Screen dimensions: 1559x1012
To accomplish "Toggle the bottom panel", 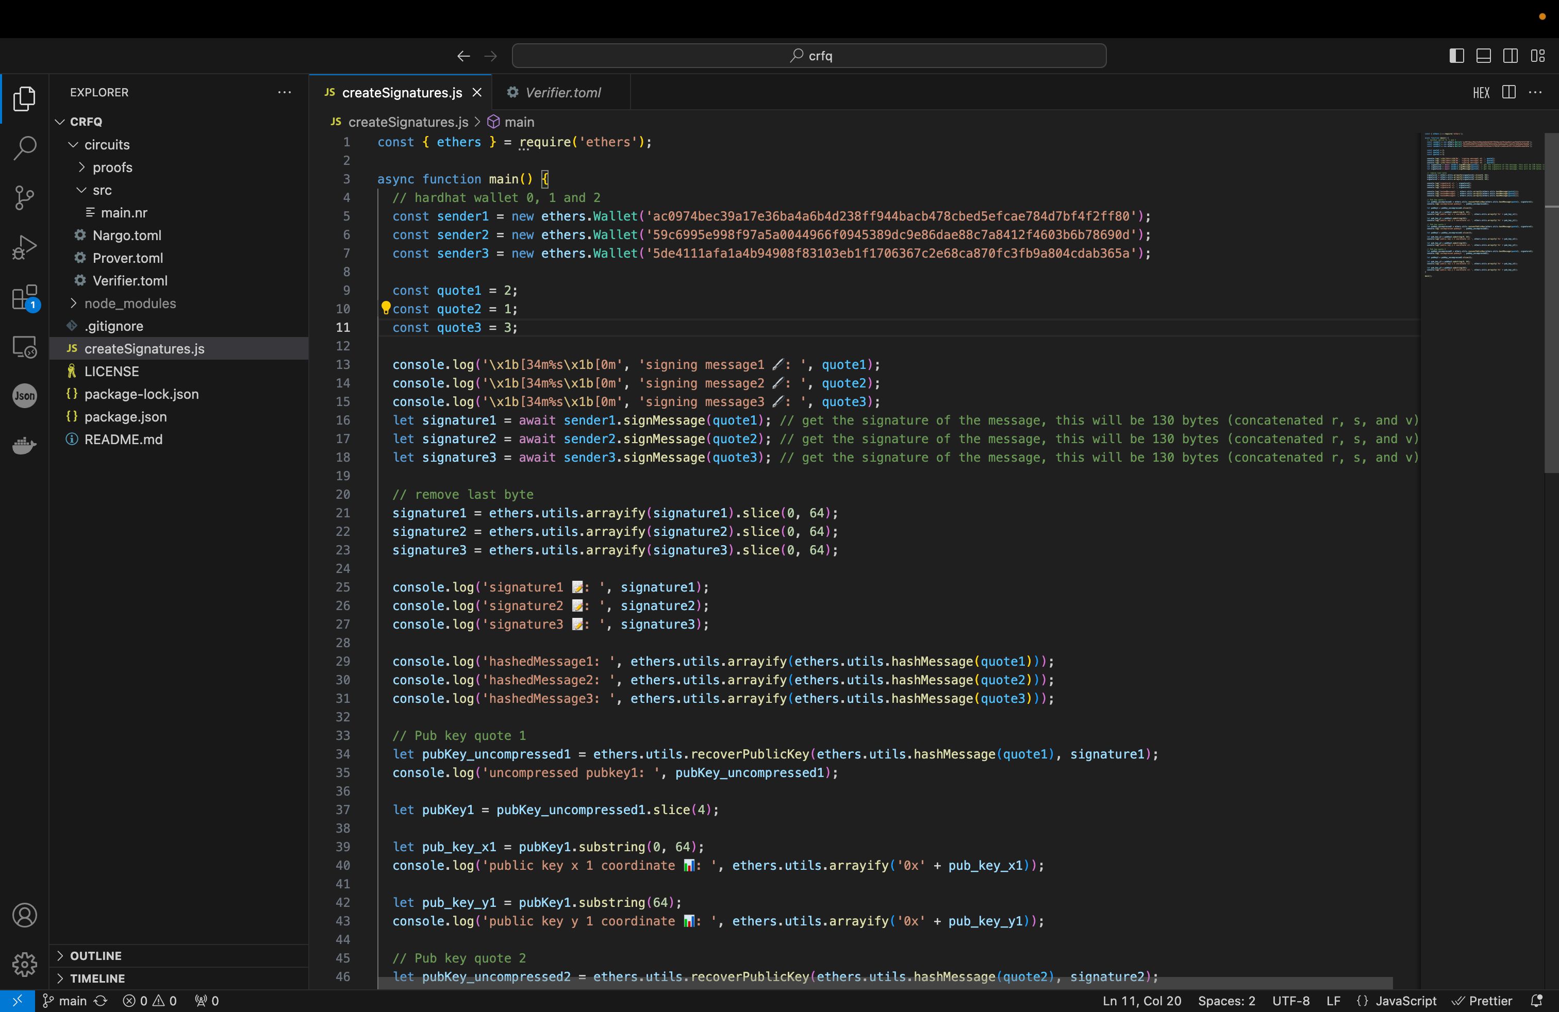I will (x=1483, y=56).
